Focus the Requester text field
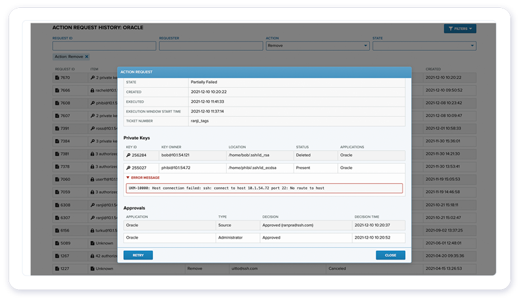Viewport: 521px width, 301px height. 210,46
